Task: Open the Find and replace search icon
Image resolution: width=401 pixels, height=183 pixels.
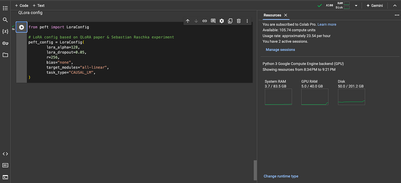Action: pos(5,20)
